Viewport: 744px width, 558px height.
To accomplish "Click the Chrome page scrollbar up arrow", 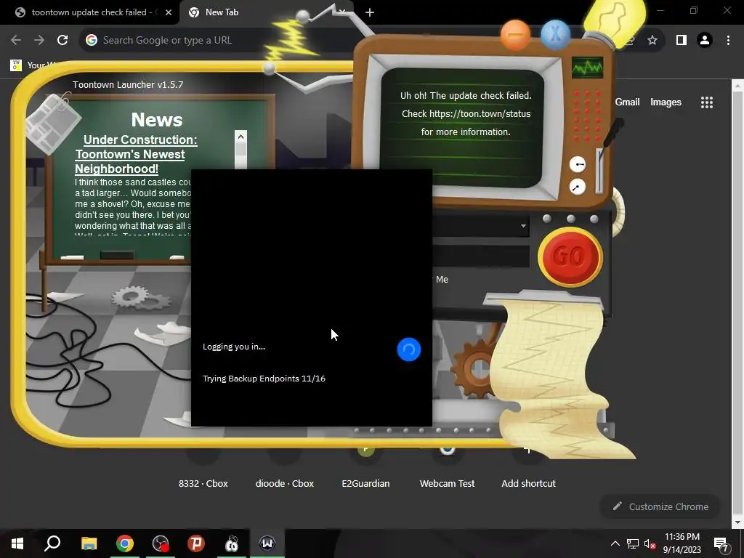I will tap(737, 86).
